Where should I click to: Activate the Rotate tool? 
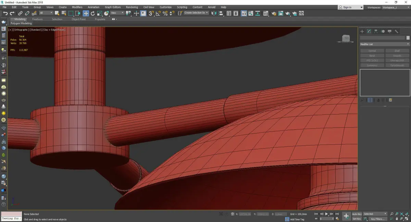click(92, 13)
